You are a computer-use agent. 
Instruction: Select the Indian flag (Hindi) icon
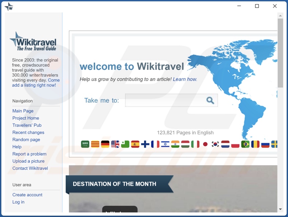pyautogui.click(x=175, y=144)
